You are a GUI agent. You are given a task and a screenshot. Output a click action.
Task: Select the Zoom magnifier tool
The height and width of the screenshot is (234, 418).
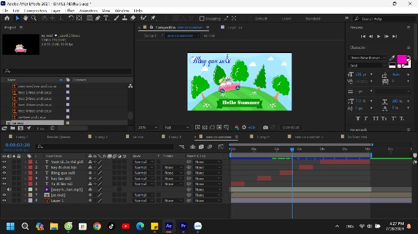pyautogui.click(x=33, y=18)
